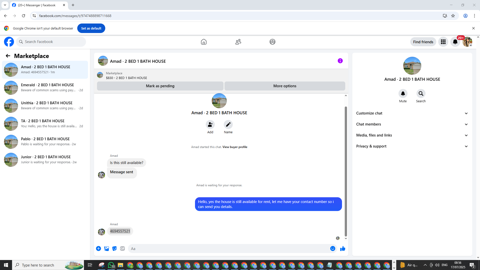Add people to the Amad chat
Screen dimensions: 480x270
coord(210,124)
